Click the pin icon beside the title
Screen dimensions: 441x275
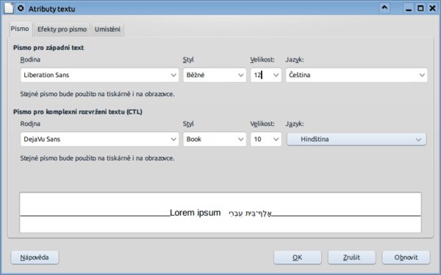21,8
